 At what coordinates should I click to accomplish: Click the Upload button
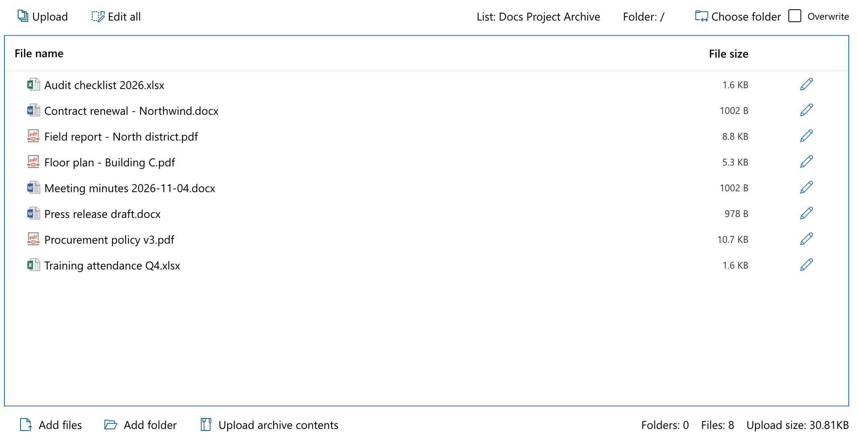coord(43,17)
